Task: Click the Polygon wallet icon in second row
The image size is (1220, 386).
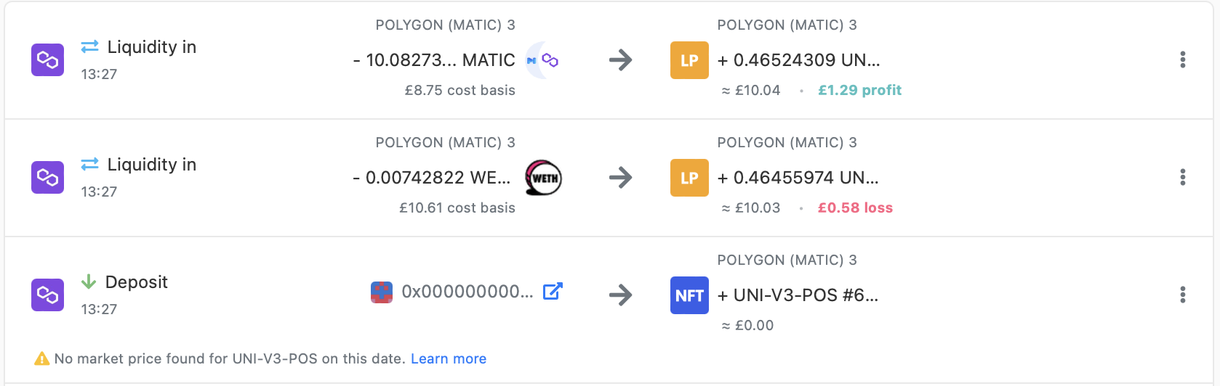Action: click(47, 177)
